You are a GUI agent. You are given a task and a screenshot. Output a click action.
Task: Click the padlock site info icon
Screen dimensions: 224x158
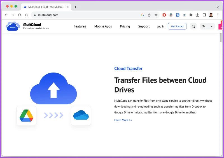click(x=34, y=15)
